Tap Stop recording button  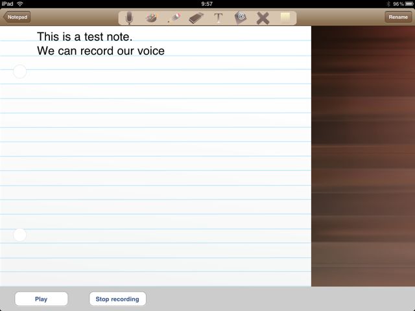click(117, 299)
